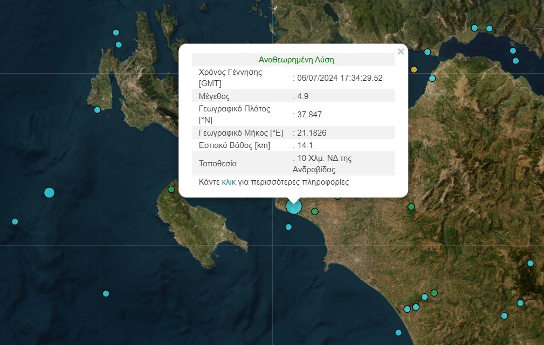This screenshot has width=544, height=345.
Task: Select the cyan marker at the far left map edge
Action: point(15,221)
